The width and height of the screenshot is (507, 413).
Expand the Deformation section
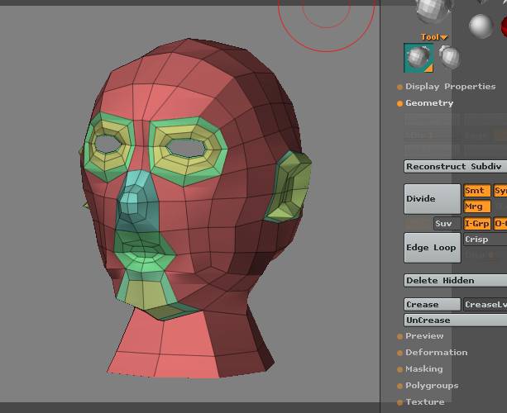pyautogui.click(x=436, y=353)
